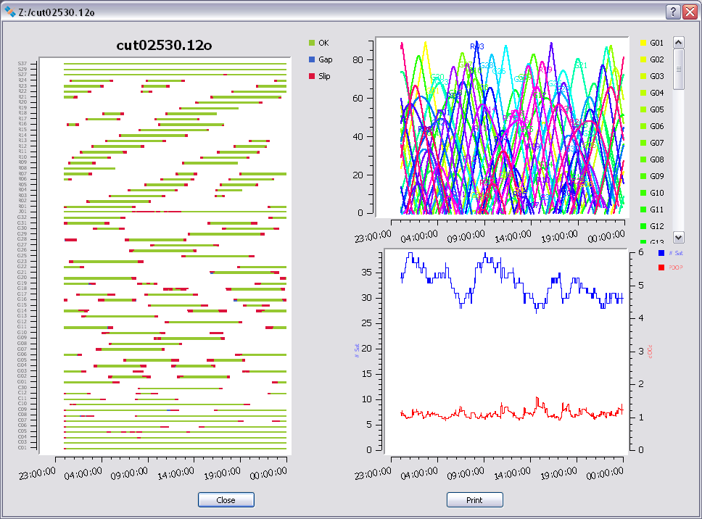Click the red Slip status legend icon
Viewport: 702px width, 519px height.
[310, 76]
